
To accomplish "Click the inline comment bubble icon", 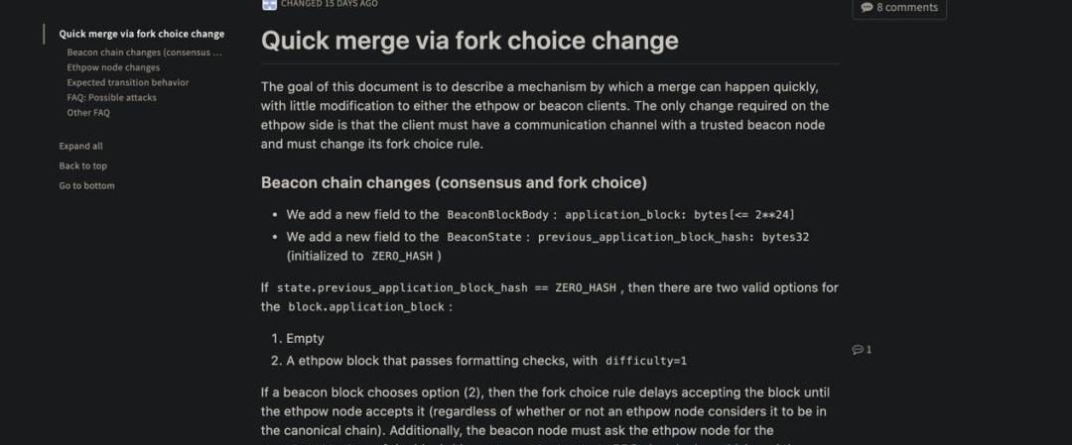I will (x=858, y=350).
